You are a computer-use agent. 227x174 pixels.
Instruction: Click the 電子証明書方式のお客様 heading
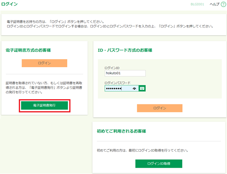(x=28, y=50)
